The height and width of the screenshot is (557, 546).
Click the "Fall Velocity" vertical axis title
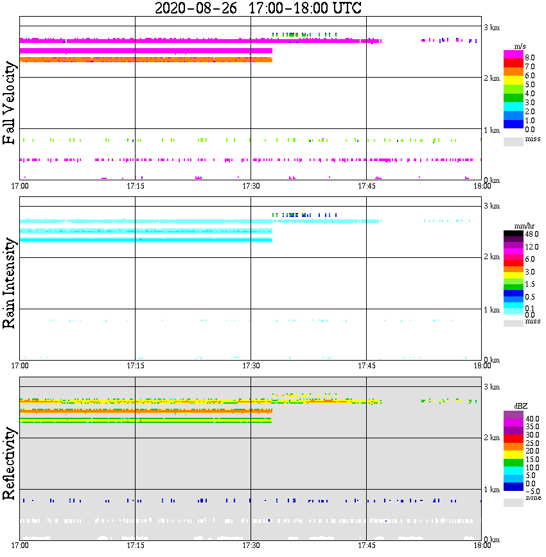[9, 103]
